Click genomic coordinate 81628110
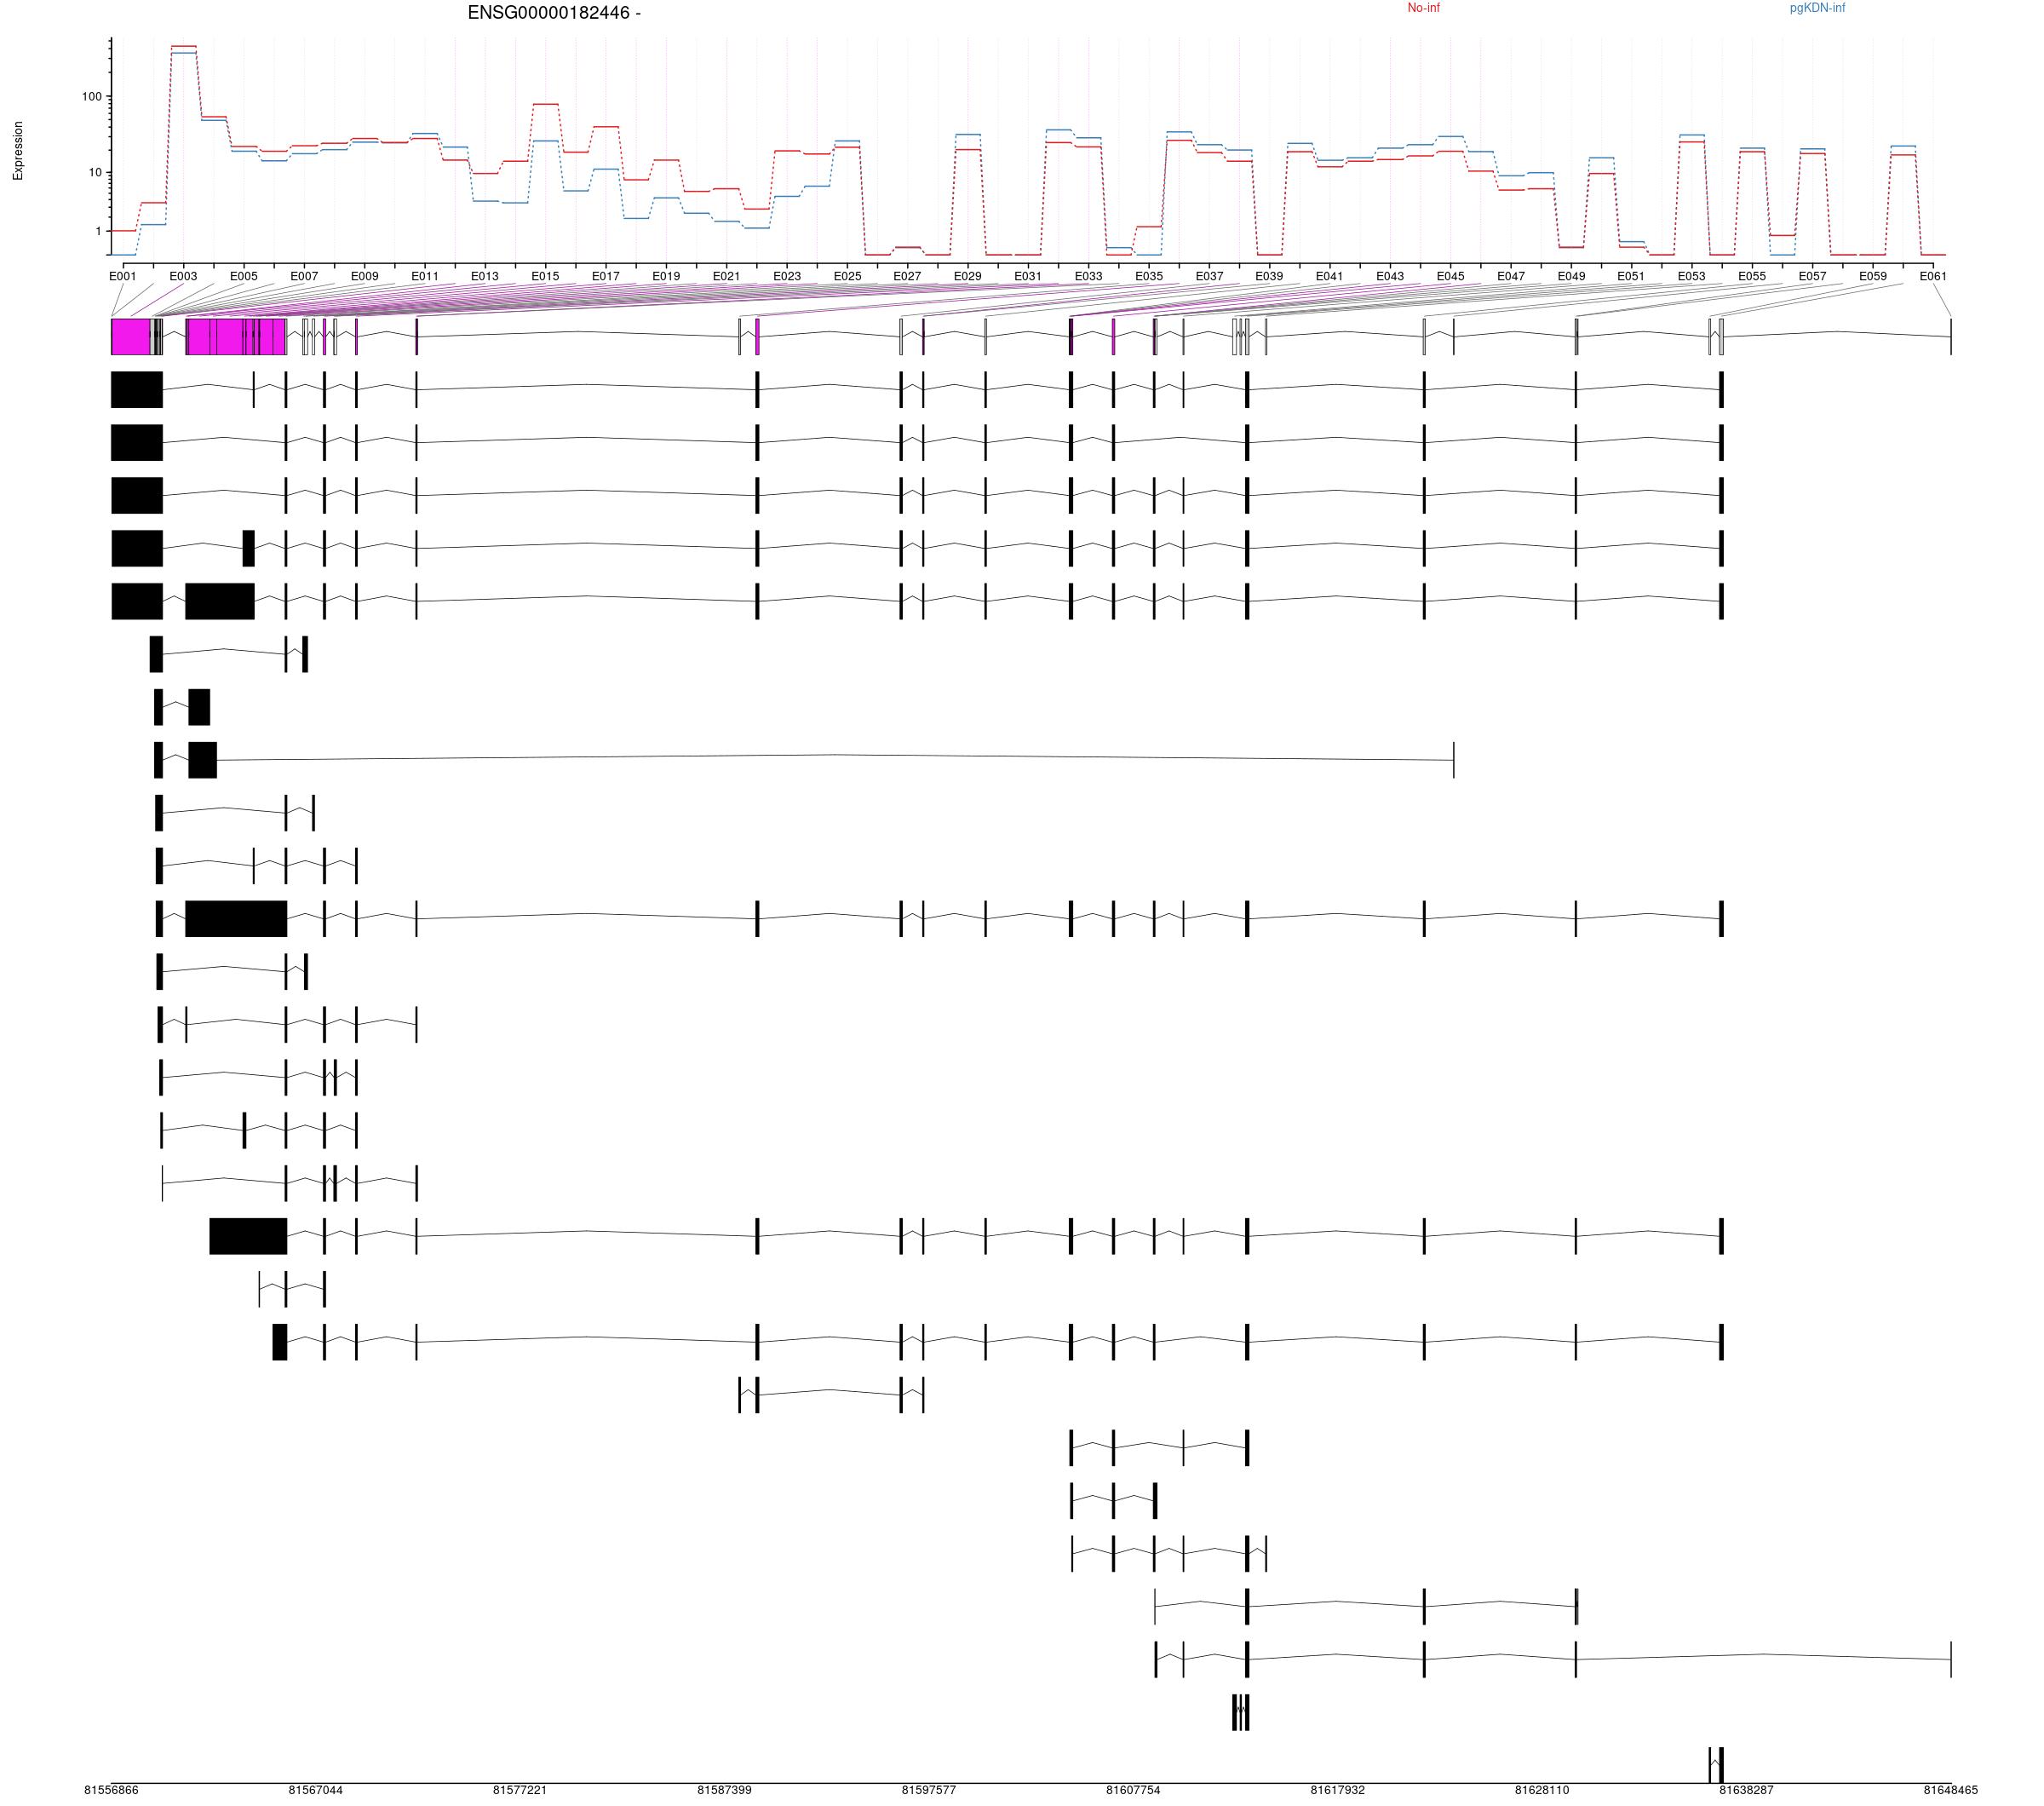The width and height of the screenshot is (2044, 1806). 1542,1790
